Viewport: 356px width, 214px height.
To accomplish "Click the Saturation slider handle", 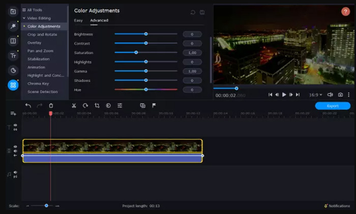I will click(x=136, y=52).
